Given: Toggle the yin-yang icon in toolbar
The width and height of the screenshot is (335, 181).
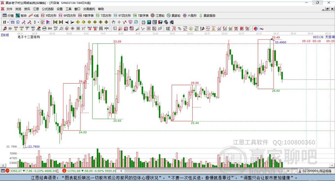Looking at the screenshot, I should tap(256, 29).
